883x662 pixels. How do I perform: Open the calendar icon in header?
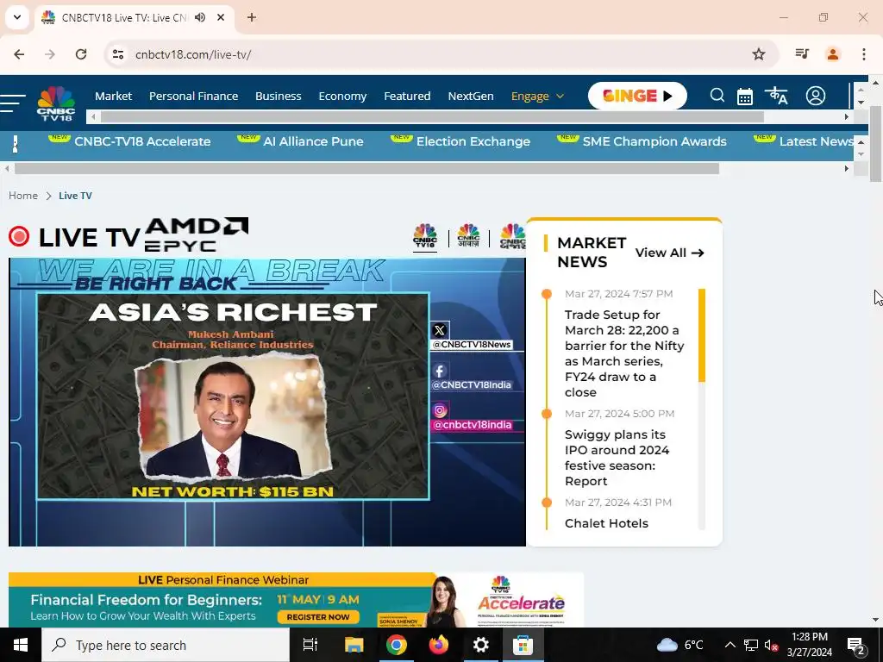tap(744, 97)
